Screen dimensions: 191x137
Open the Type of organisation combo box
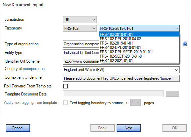[x=81, y=44]
